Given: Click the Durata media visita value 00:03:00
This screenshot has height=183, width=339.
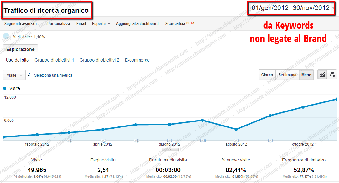Looking at the screenshot, I should 168,170.
